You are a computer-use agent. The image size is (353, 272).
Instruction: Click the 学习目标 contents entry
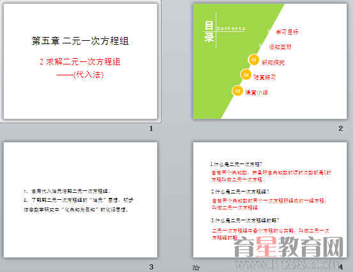pyautogui.click(x=287, y=32)
